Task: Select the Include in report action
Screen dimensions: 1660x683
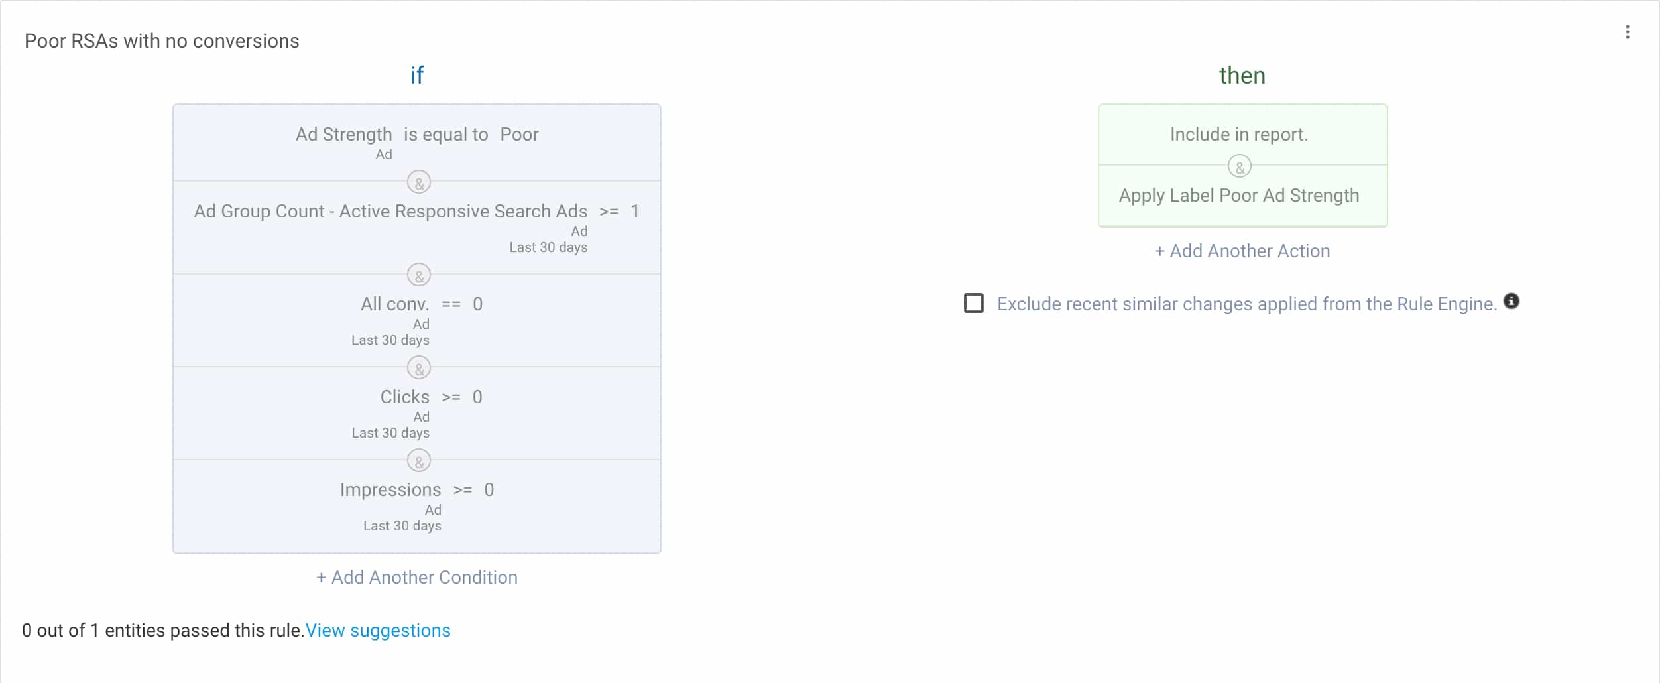Action: coord(1238,135)
